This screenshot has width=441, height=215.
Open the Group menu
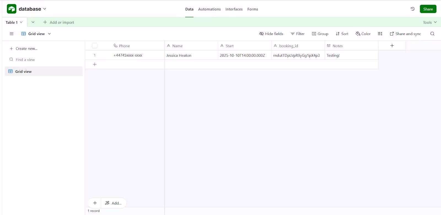[320, 34]
